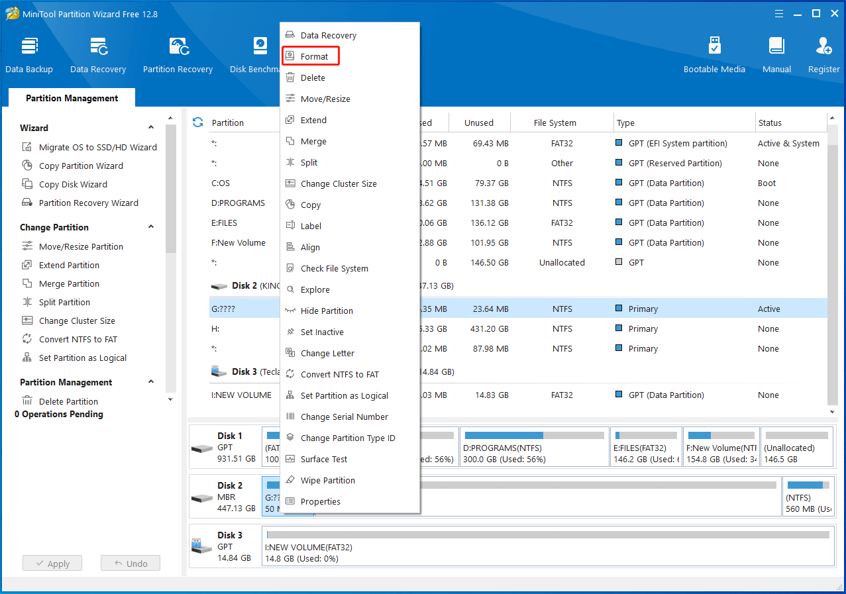This screenshot has height=594, width=846.
Task: Select the I:NEW VOLUME disk map bar
Action: tap(547, 546)
